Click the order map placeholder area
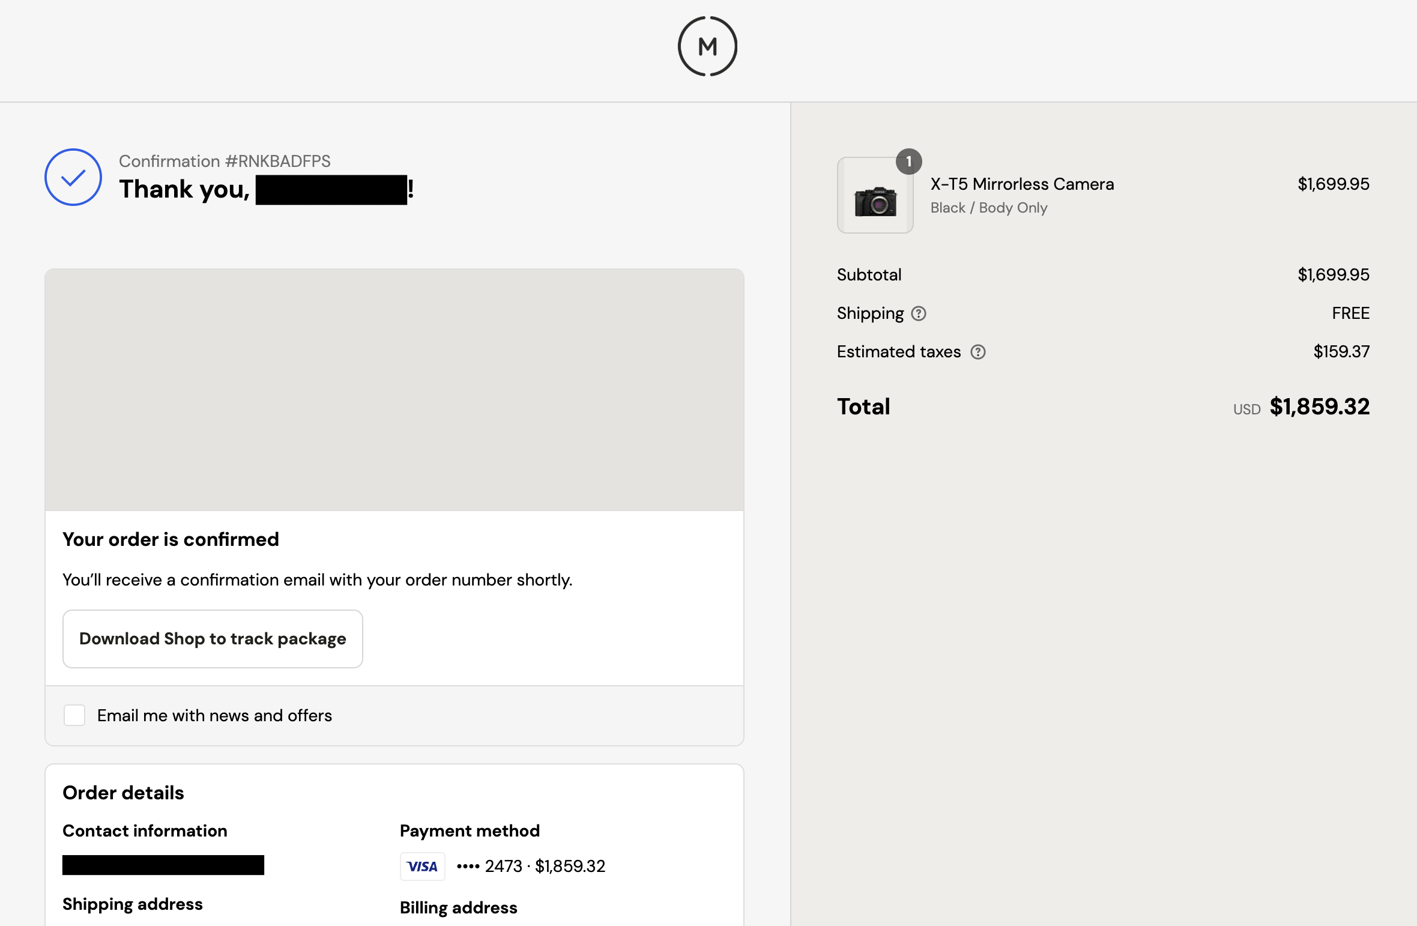 point(394,390)
